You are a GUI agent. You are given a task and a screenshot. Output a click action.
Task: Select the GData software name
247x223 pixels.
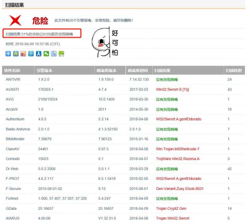pyautogui.click(x=11, y=208)
